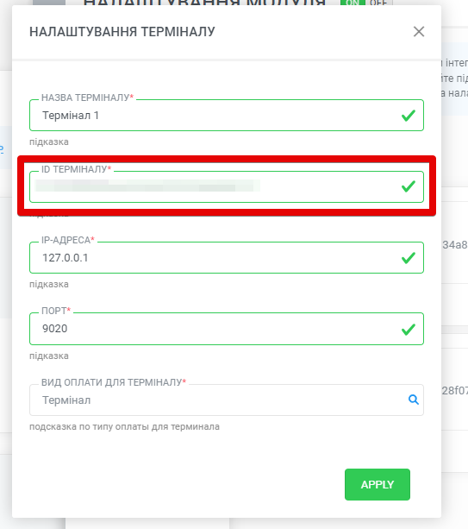The image size is (468, 529).
Task: Focus the IP-адреса field showing 127.0.0.1
Action: [227, 258]
